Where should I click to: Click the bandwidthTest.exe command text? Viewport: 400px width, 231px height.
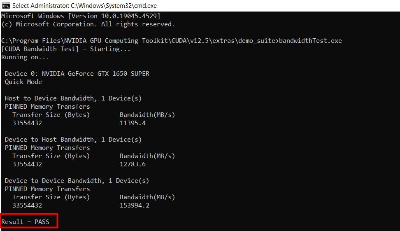click(310, 41)
